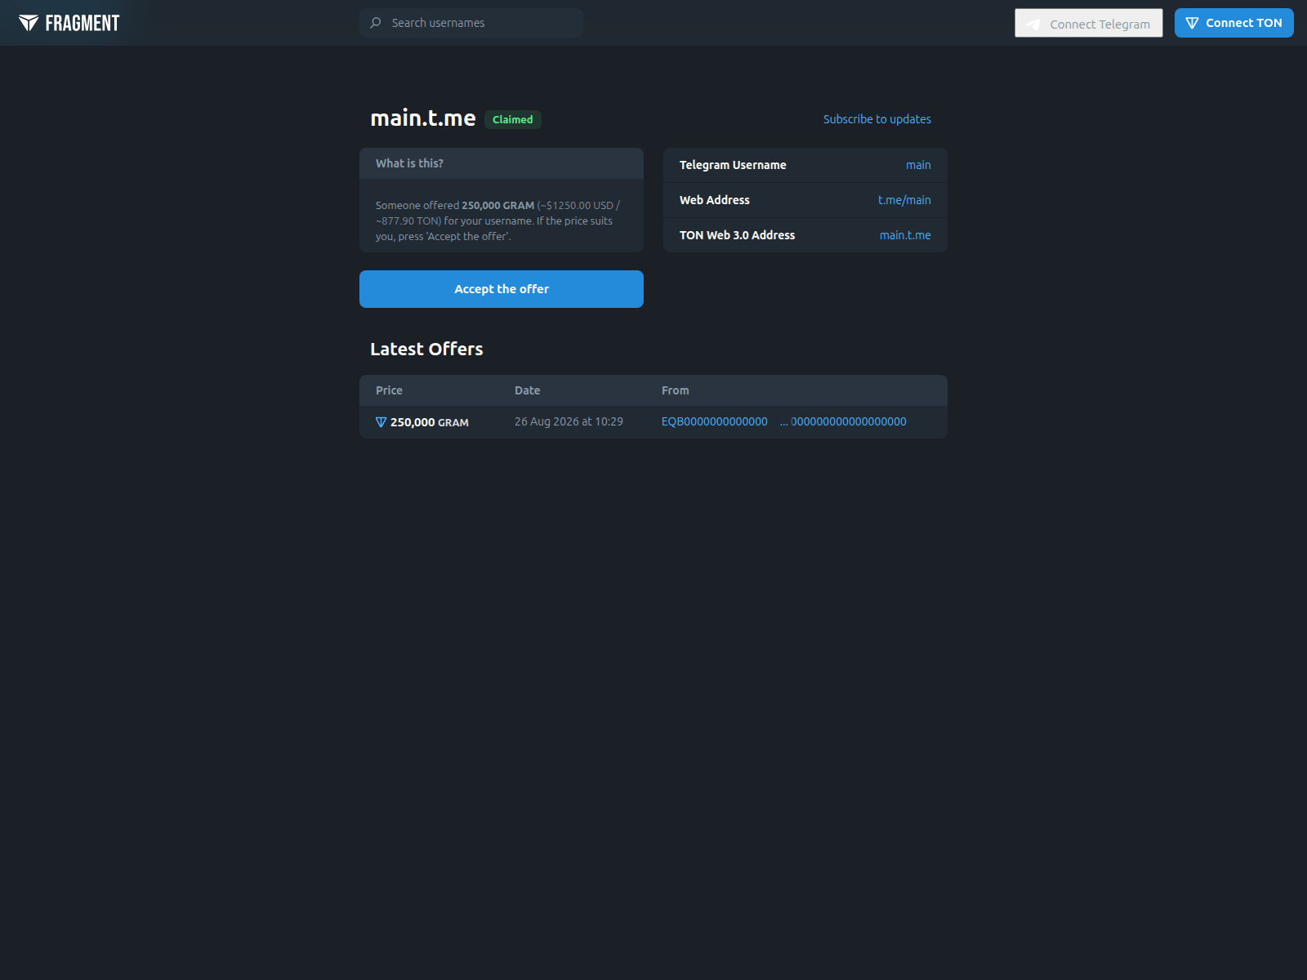Click the What is this? heading
Screen dimensions: 1307x980
pos(409,163)
